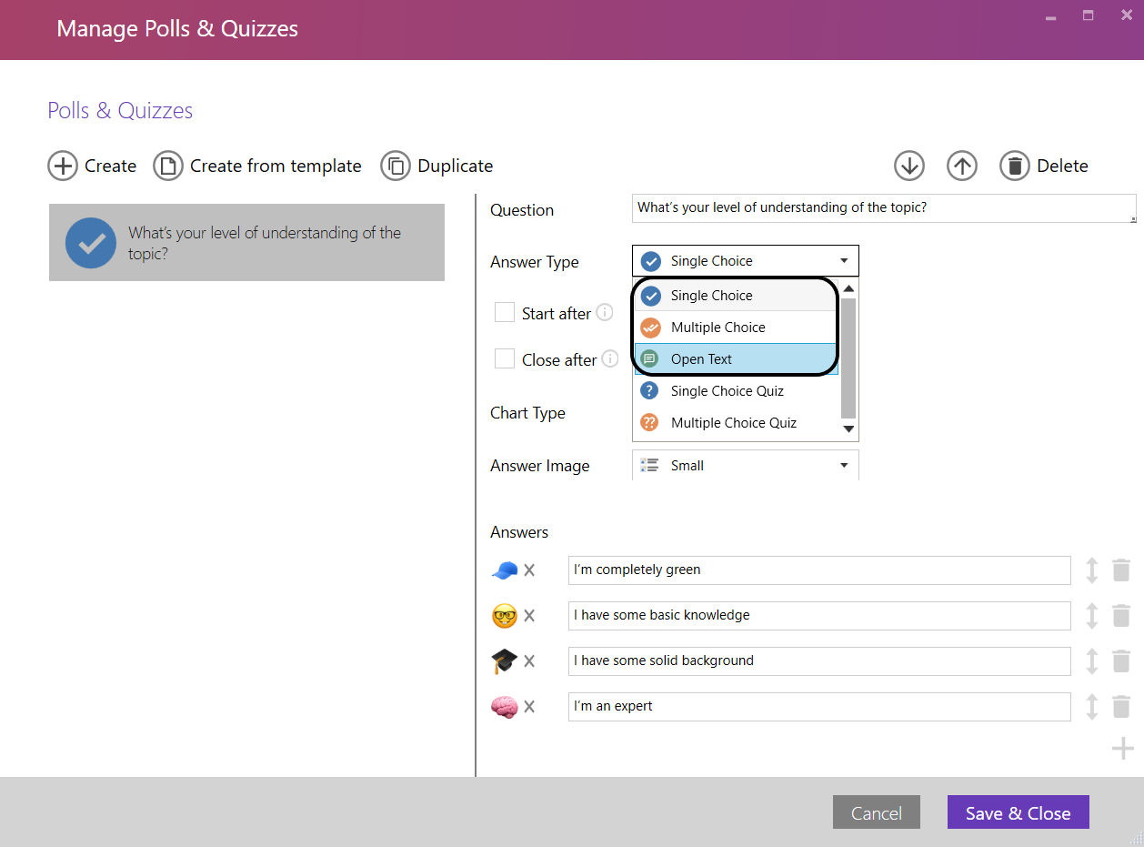Click the move question up arrow icon
Viewport: 1144px width, 847px height.
[961, 166]
